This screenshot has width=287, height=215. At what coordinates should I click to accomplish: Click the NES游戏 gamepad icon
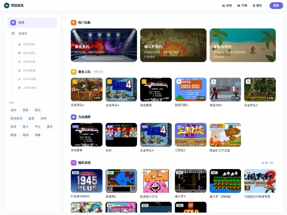coord(19,53)
